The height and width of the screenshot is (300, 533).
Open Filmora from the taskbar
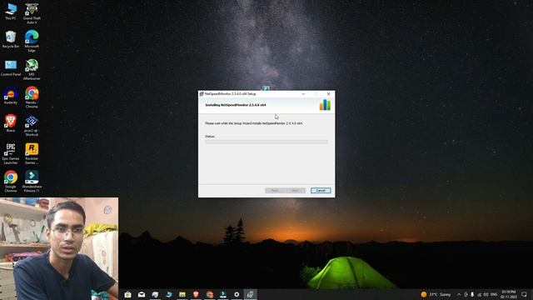(223, 294)
